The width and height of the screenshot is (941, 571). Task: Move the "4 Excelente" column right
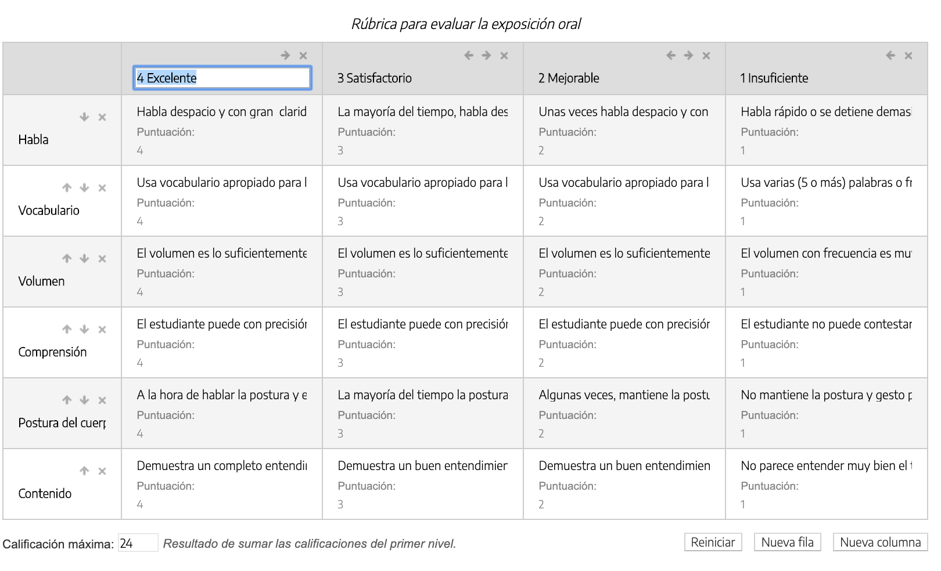(x=285, y=56)
